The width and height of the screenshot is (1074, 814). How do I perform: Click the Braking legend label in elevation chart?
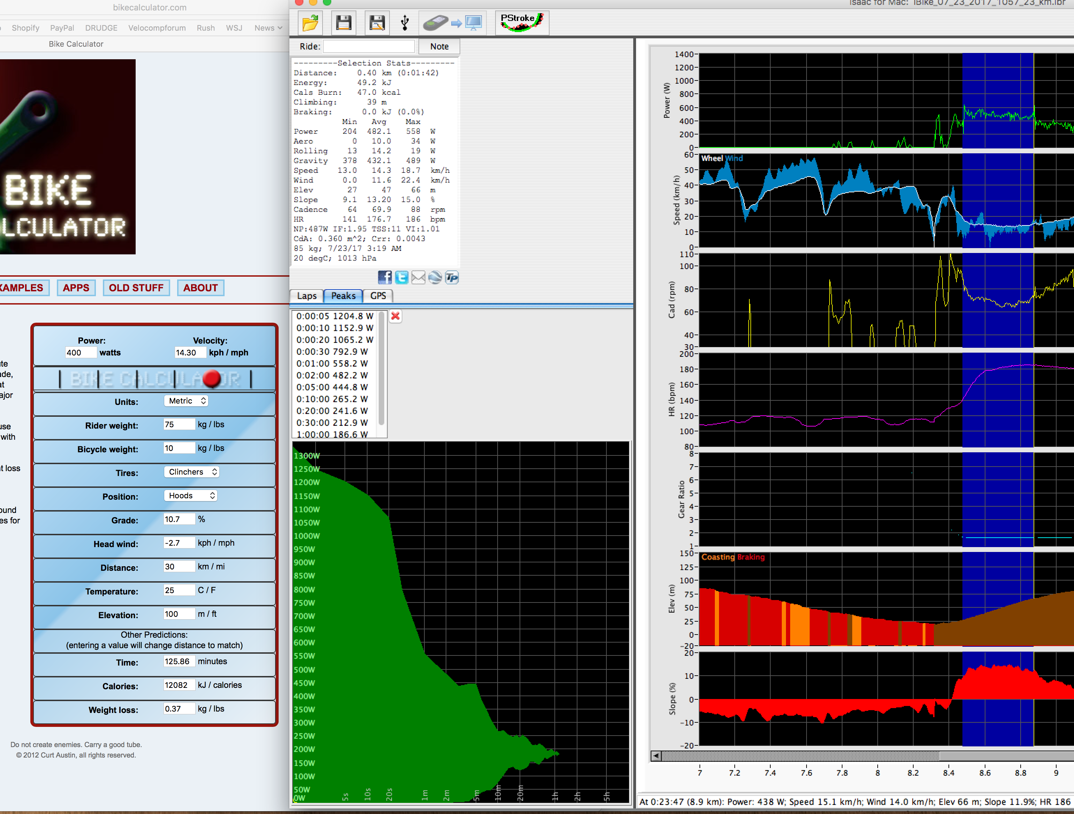tap(751, 557)
